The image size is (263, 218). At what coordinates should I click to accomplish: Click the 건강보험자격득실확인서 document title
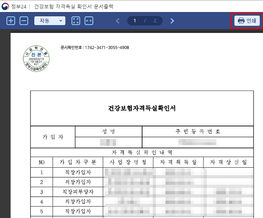(142, 108)
